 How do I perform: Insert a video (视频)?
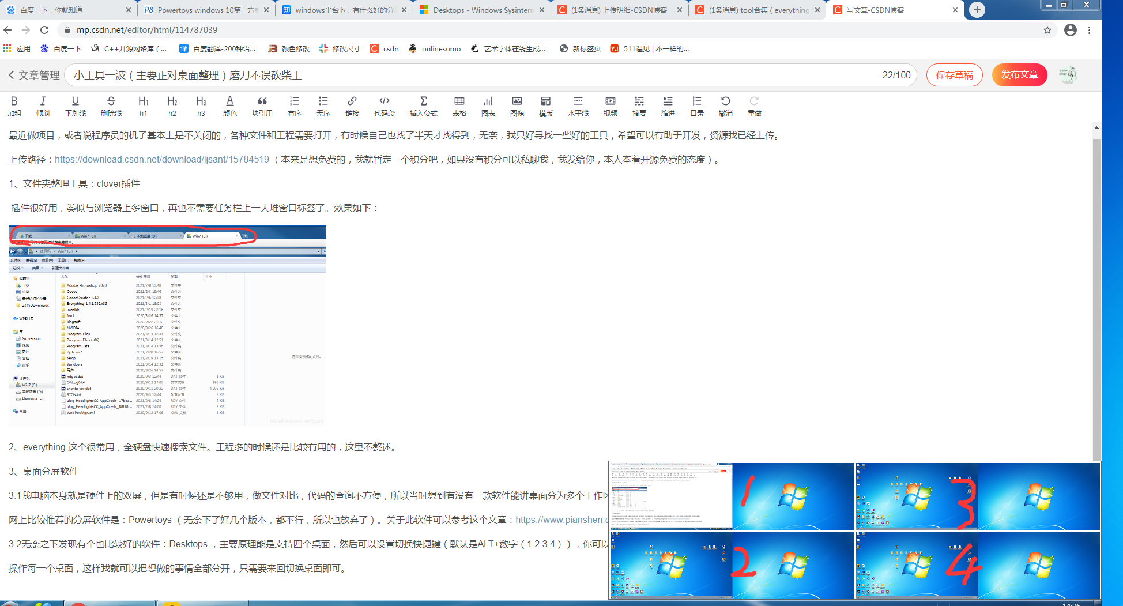[611, 107]
